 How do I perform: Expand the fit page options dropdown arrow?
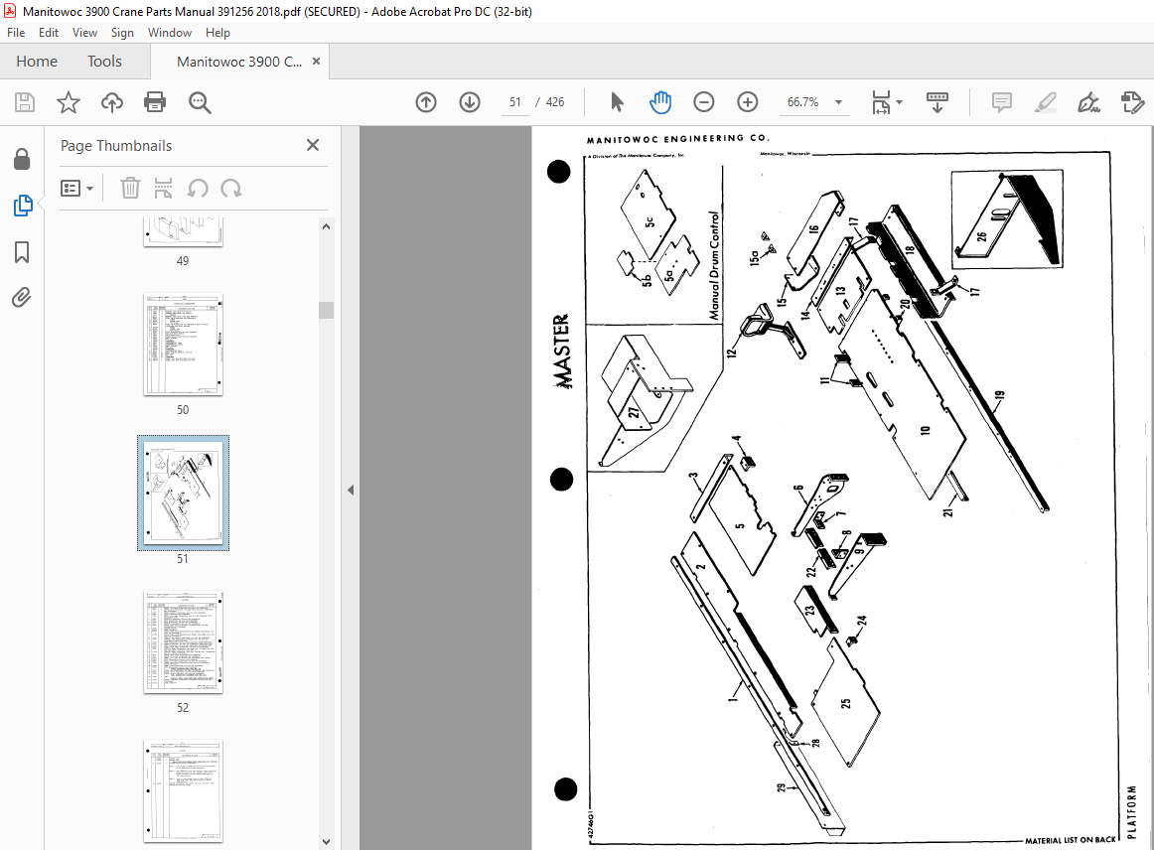pyautogui.click(x=900, y=102)
